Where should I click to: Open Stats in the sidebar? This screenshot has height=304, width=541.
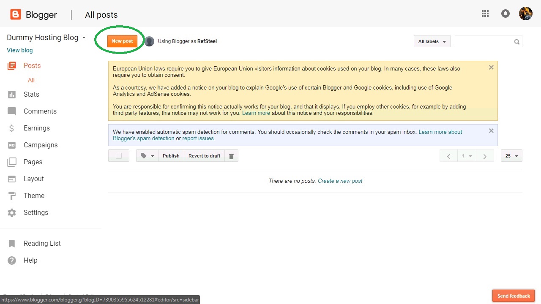(31, 95)
